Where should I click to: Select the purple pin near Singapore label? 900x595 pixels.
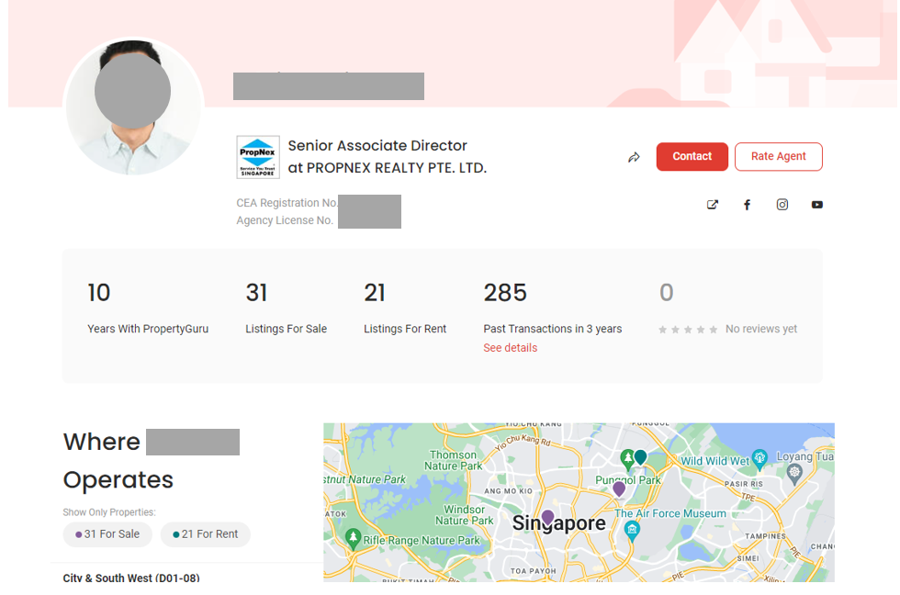point(548,518)
